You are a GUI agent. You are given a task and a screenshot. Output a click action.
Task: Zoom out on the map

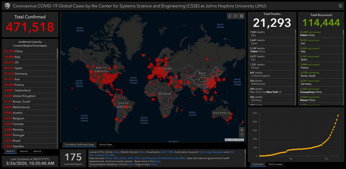click(x=242, y=135)
